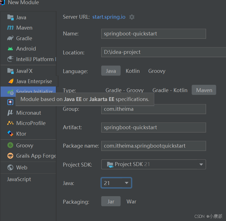Select Web module type
Image resolution: width=226 pixels, height=221 pixels.
click(x=28, y=167)
